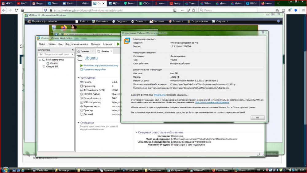Open the Firefox hamburger menu
This screenshot has height=173, width=307.
303,10
